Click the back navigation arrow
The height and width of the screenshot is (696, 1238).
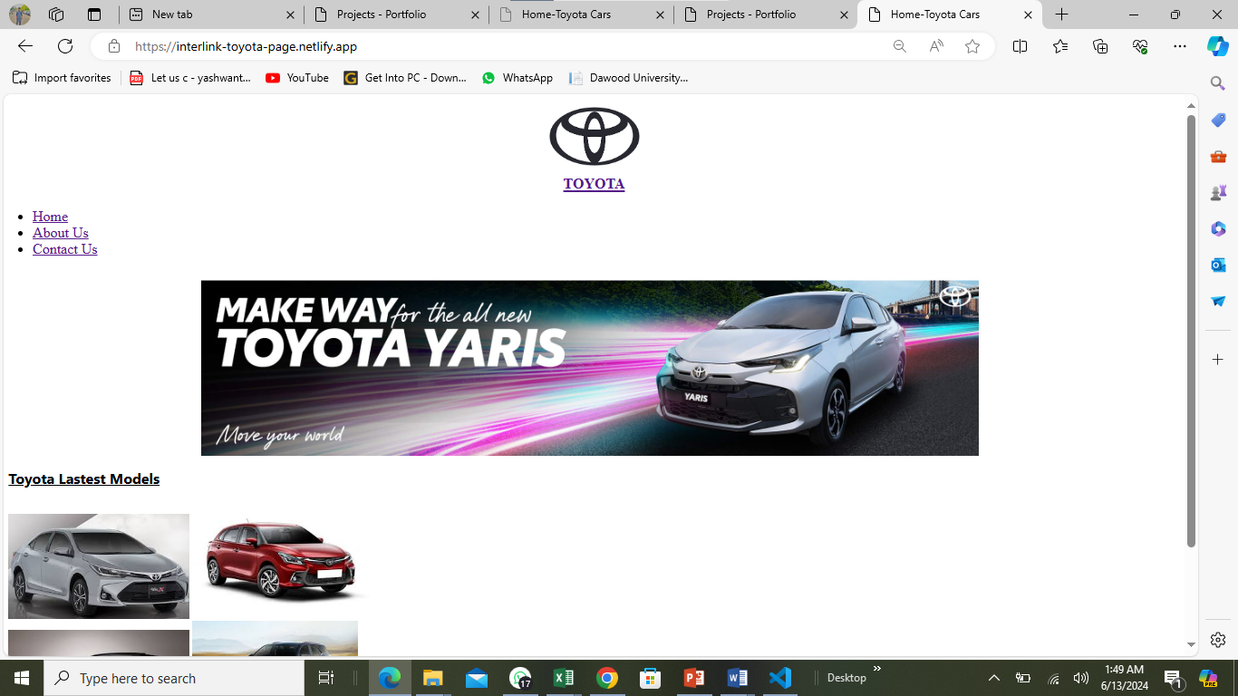pos(25,46)
